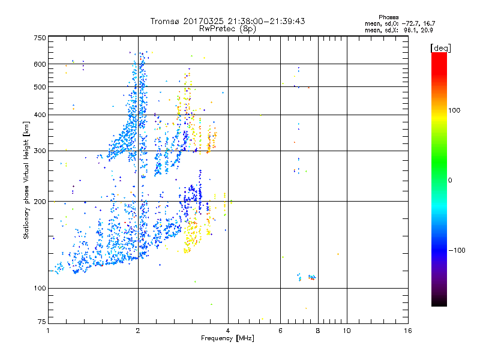Click the '600' y-axis tick label
Screen dimensions: 480x360
coord(40,64)
